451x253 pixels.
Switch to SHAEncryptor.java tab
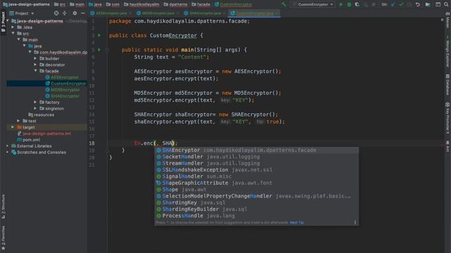[205, 13]
